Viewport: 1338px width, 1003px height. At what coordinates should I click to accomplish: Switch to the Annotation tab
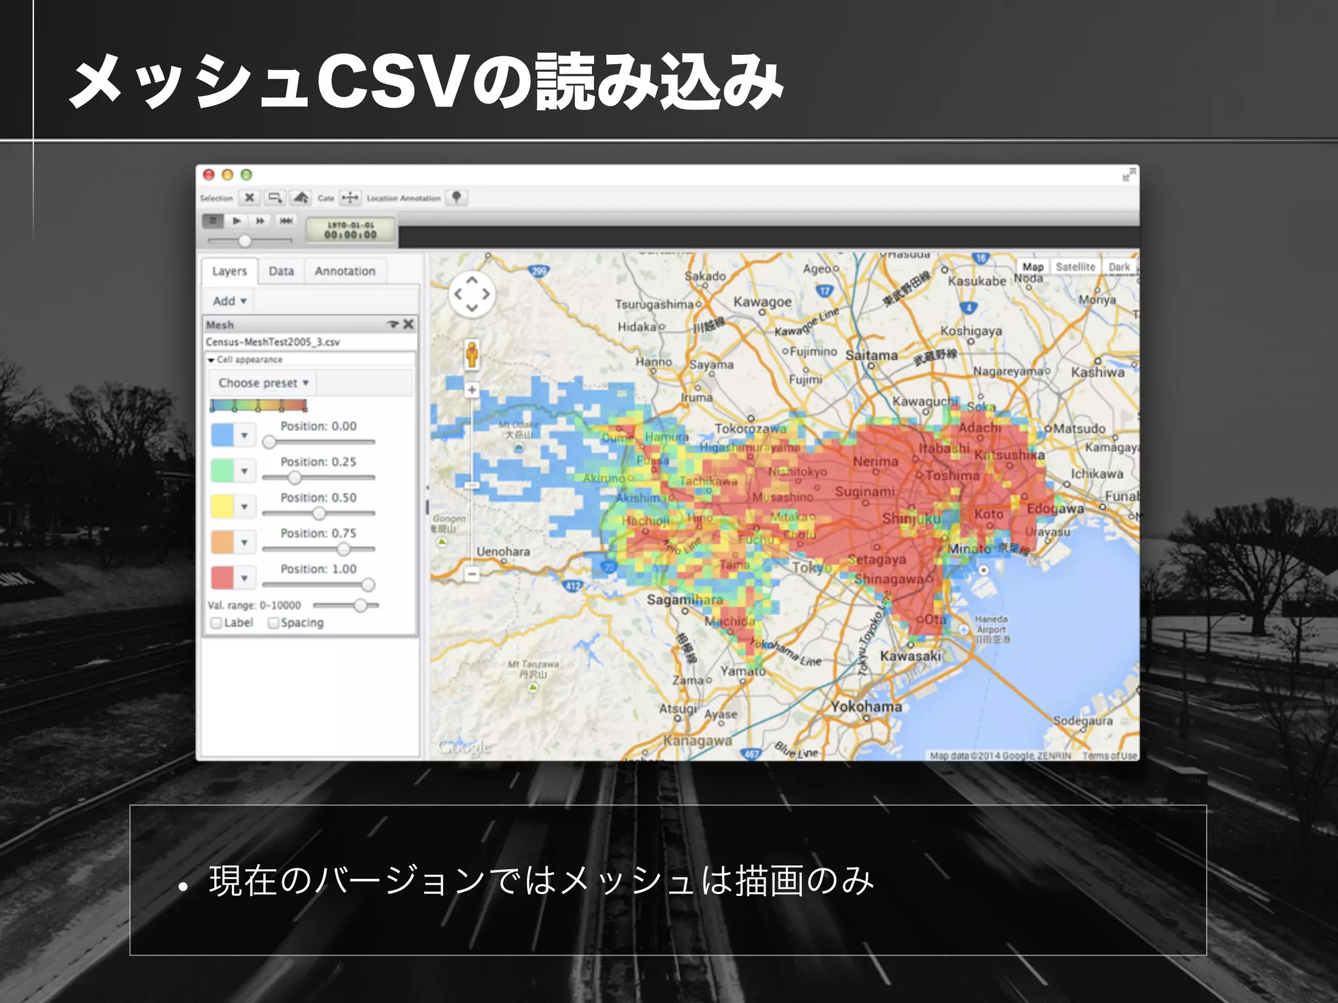pyautogui.click(x=345, y=271)
